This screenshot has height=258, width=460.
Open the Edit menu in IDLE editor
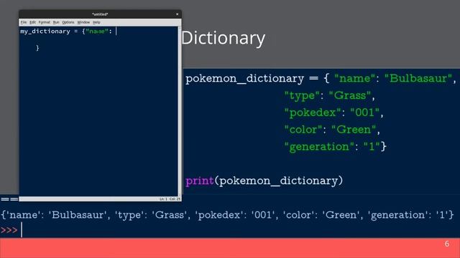pos(32,22)
